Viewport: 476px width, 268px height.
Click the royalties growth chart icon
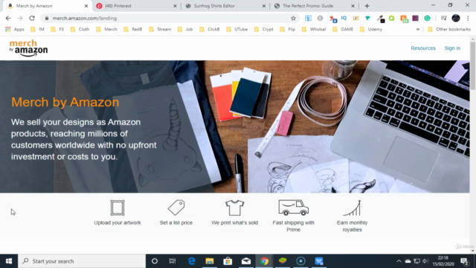(x=352, y=208)
